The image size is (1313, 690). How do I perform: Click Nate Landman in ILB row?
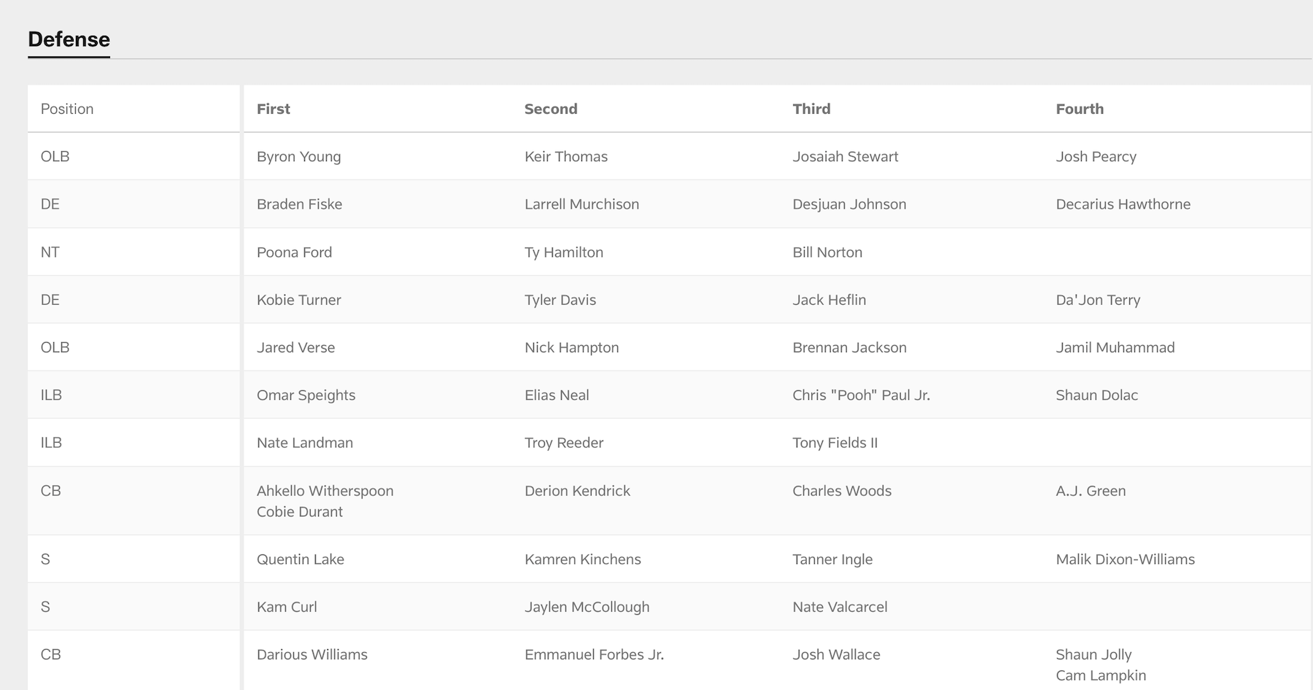(x=304, y=443)
